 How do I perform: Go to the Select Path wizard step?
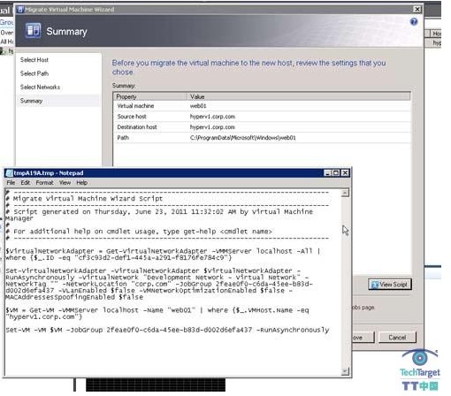coord(34,73)
